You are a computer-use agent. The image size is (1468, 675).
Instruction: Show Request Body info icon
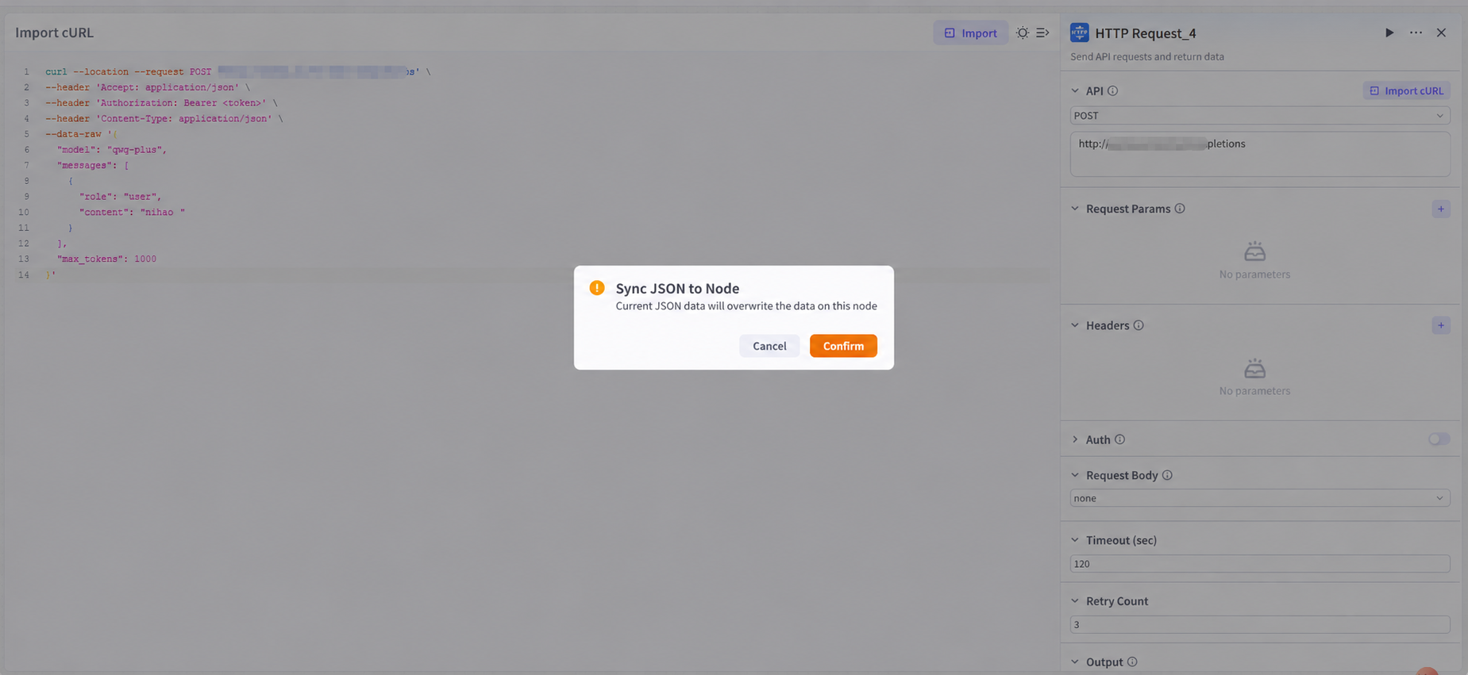point(1167,475)
